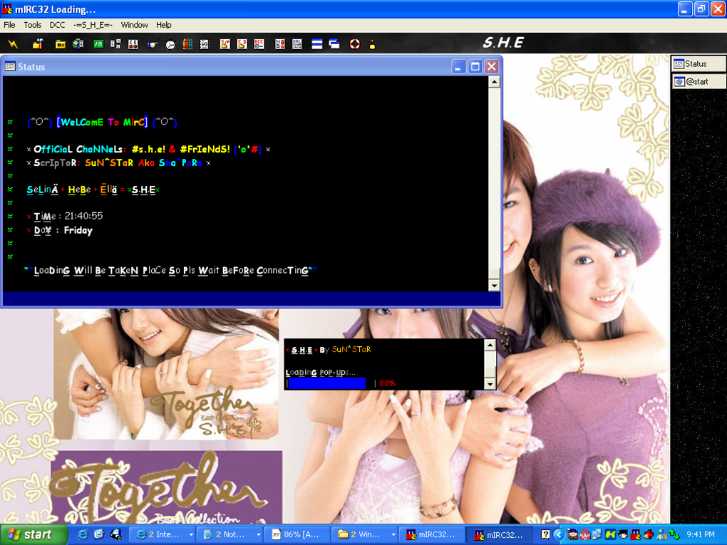Switch to Status in the switchbar
Screen dimensions: 727x545
tap(698, 64)
